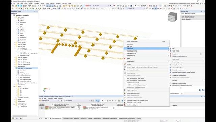This screenshot has height=122, width=216.
Task: Open the File menu
Action: (x=14, y=3)
